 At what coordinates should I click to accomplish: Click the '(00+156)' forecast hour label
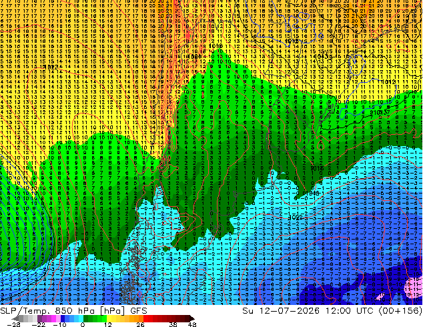pyautogui.click(x=400, y=311)
